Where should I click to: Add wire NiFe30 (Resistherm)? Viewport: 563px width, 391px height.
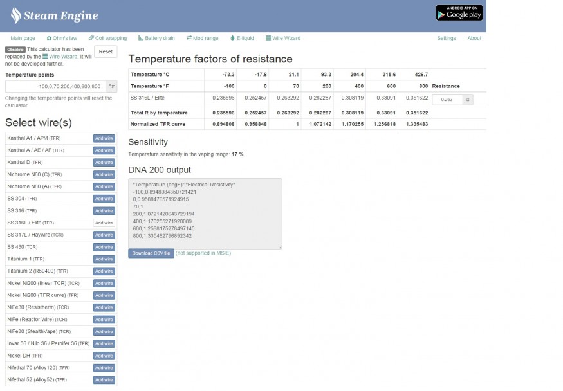(x=104, y=307)
